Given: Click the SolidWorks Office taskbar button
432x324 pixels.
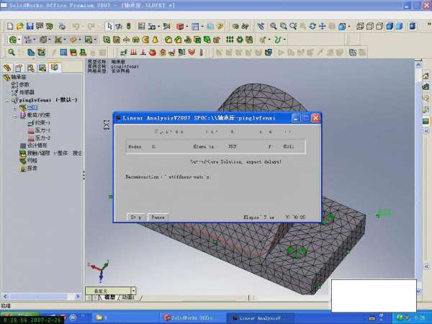Looking at the screenshot, I should 192,318.
